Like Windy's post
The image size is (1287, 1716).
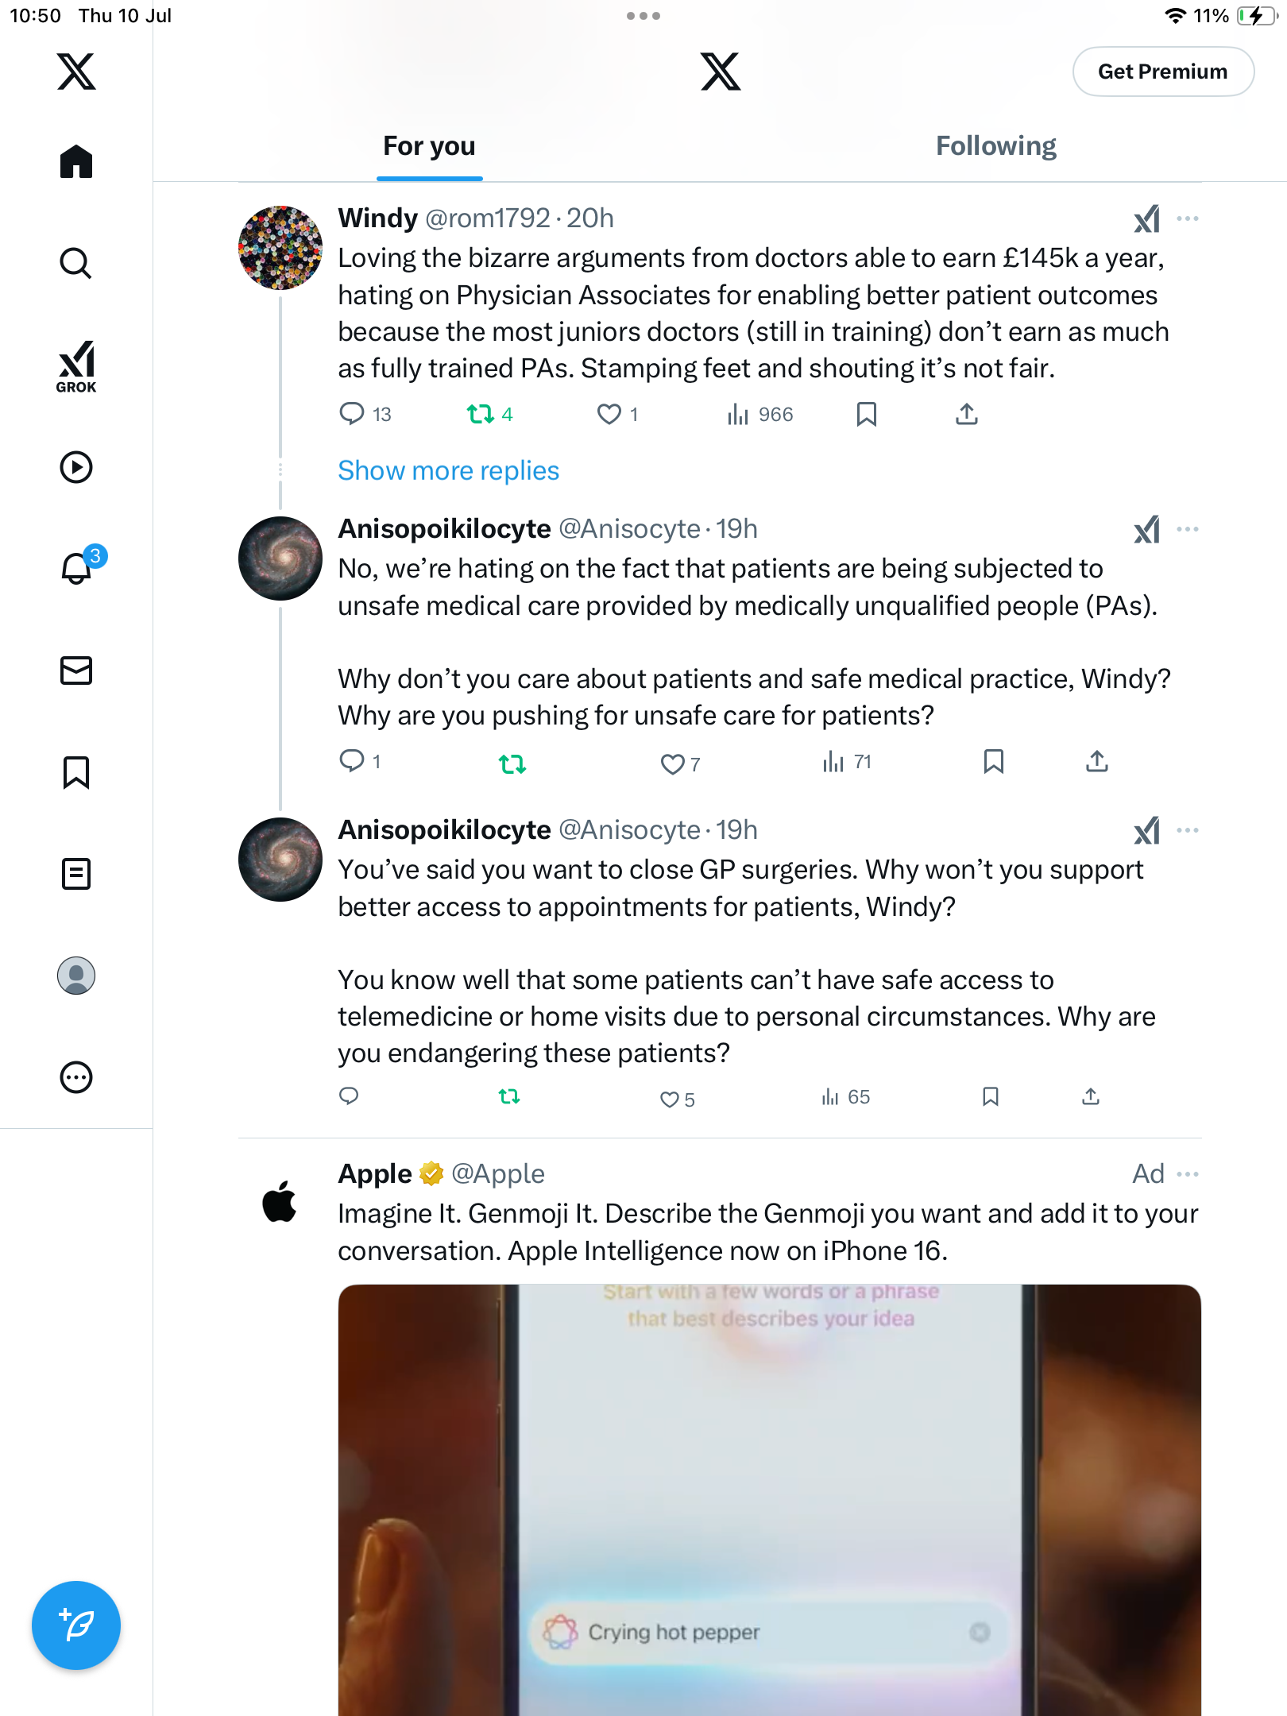tap(609, 414)
